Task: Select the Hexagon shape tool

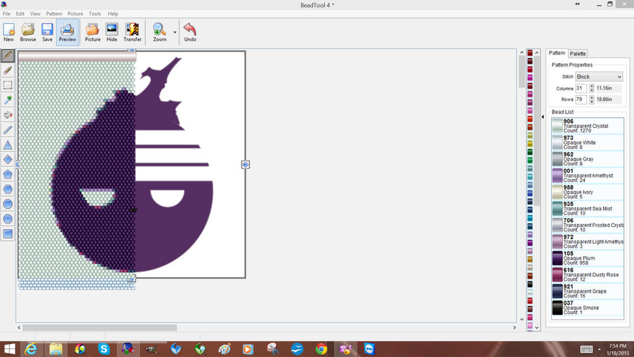Action: (7, 189)
